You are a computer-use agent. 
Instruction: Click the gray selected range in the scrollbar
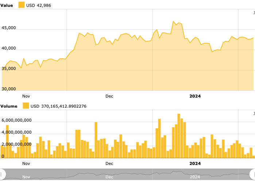[x=128, y=174]
